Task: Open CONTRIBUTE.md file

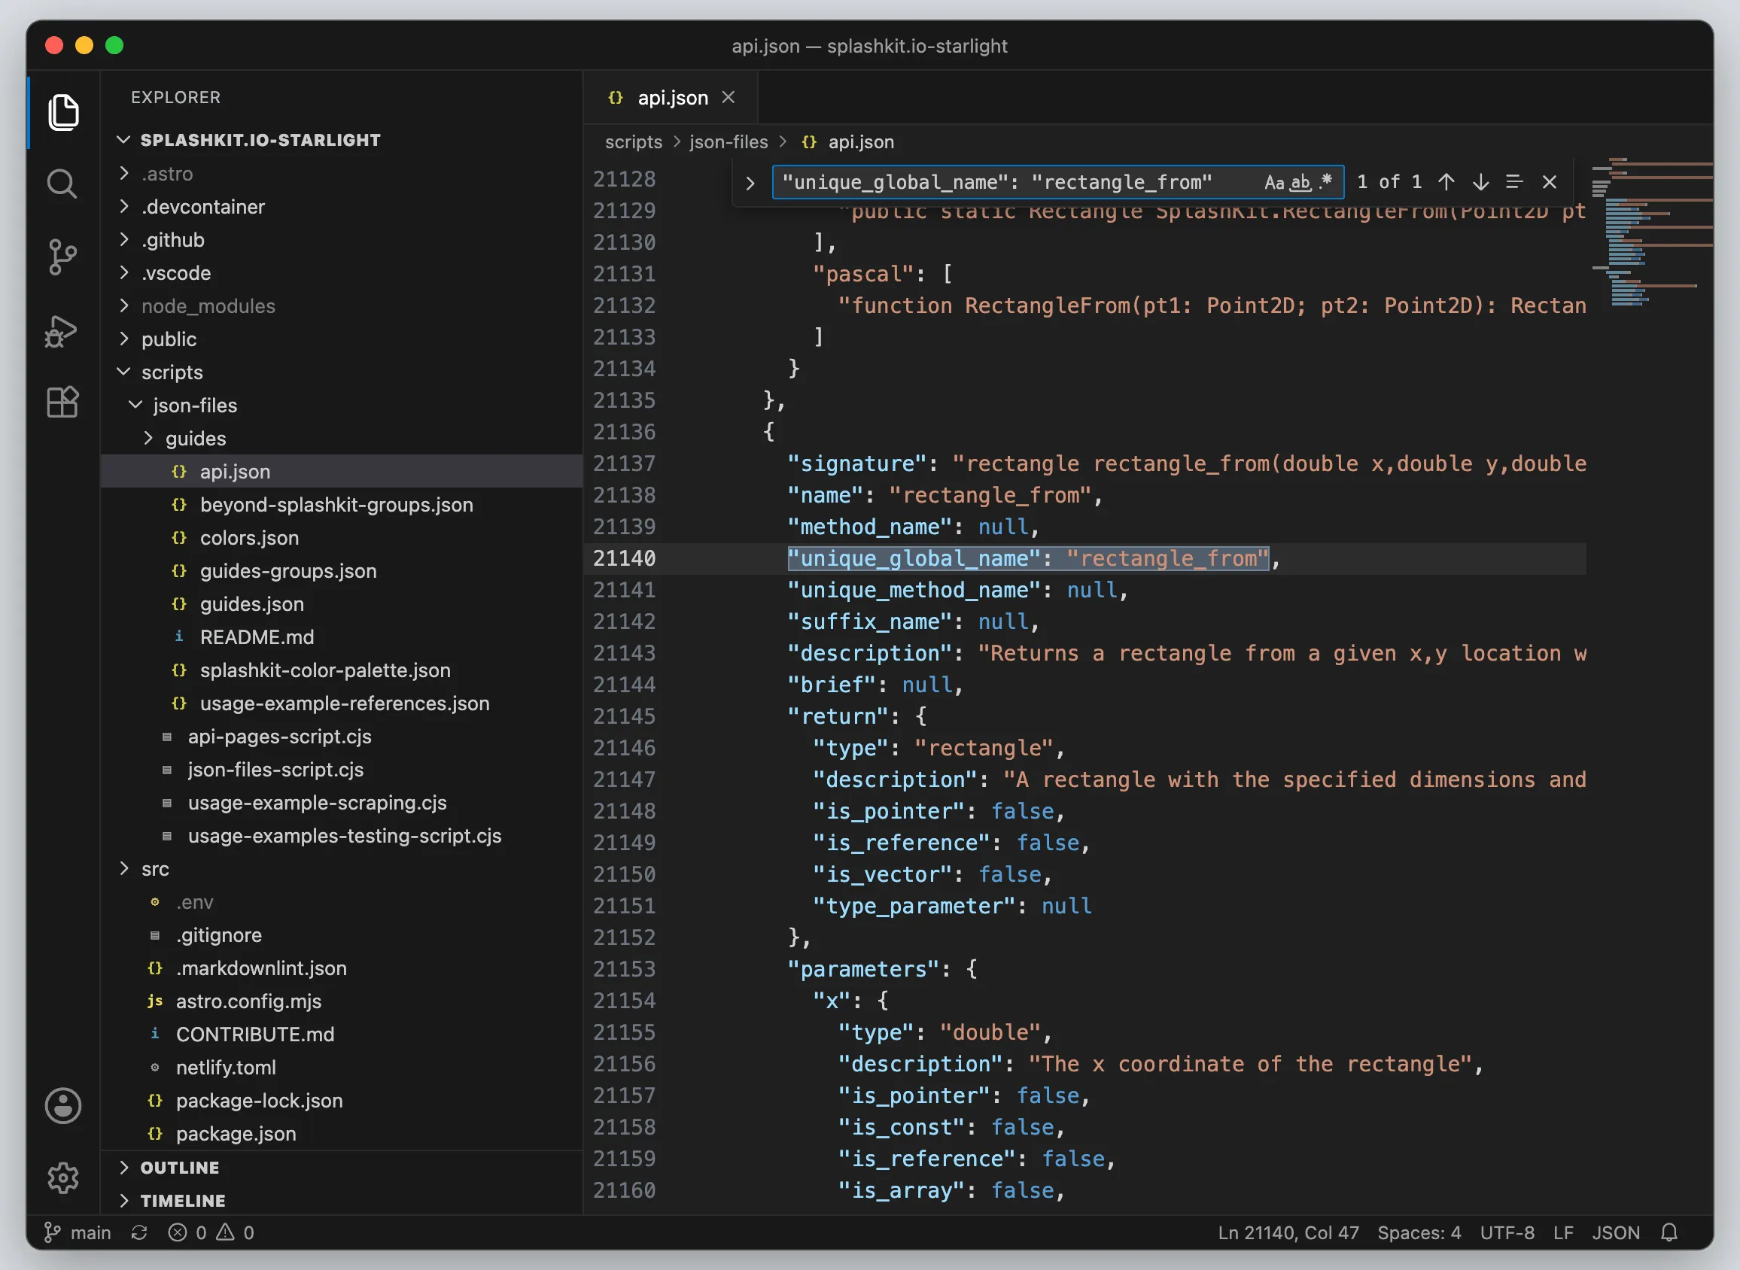Action: click(342, 1034)
